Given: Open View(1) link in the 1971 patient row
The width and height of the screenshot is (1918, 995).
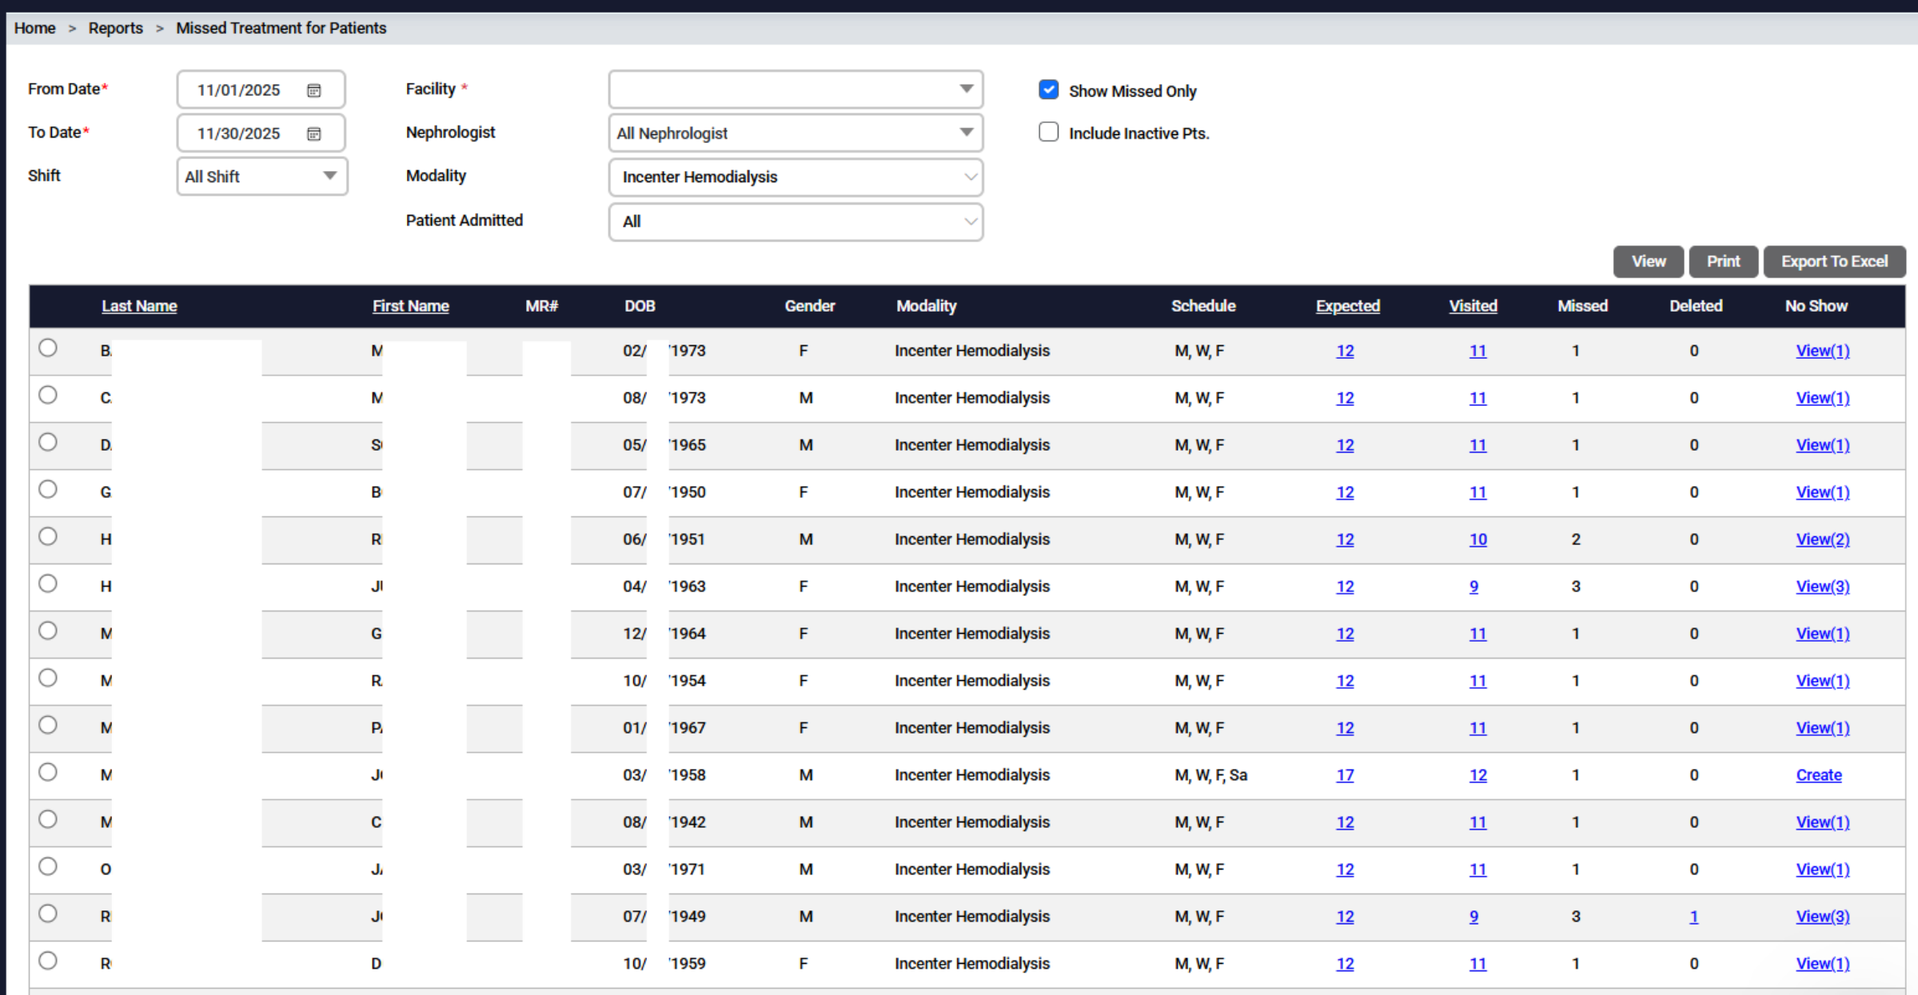Looking at the screenshot, I should 1823,870.
